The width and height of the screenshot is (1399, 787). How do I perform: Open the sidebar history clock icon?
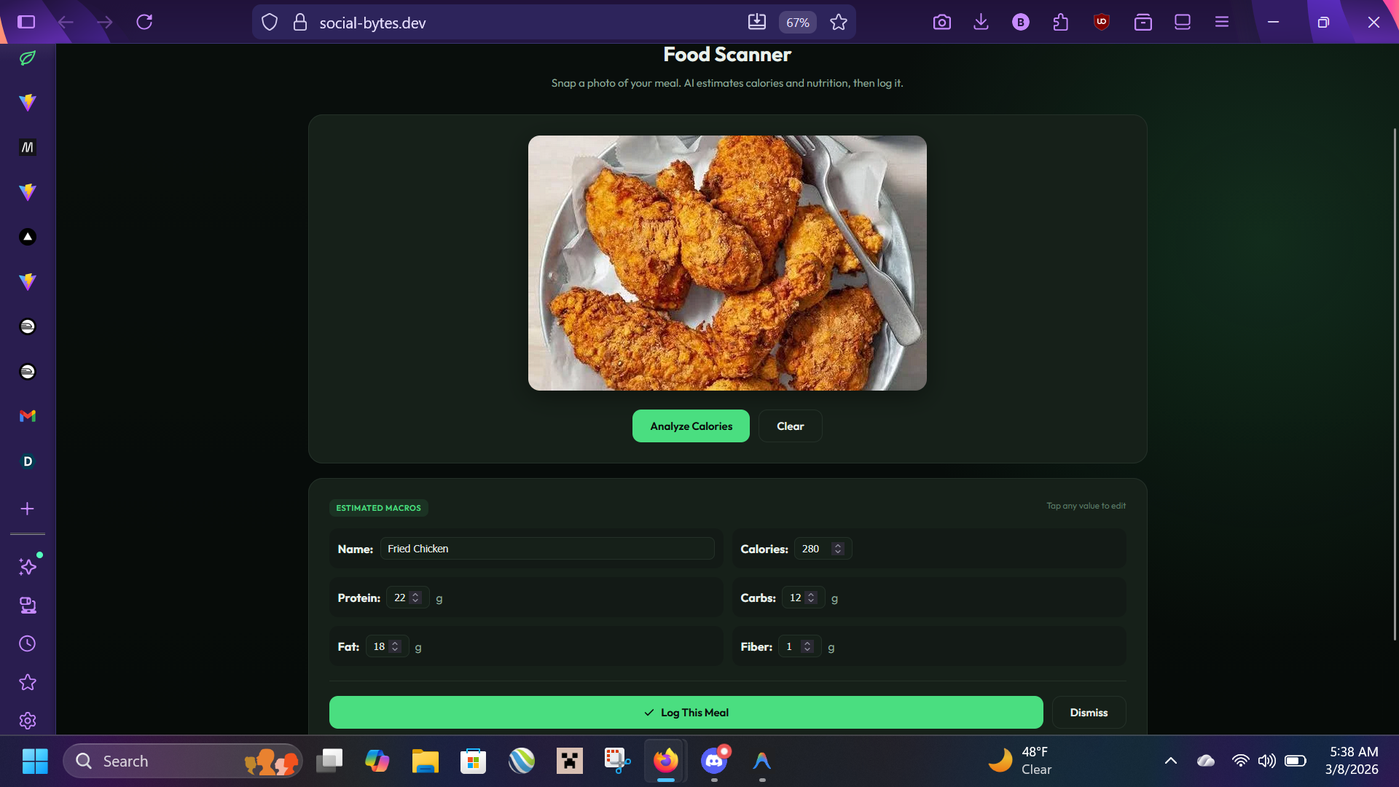28,643
